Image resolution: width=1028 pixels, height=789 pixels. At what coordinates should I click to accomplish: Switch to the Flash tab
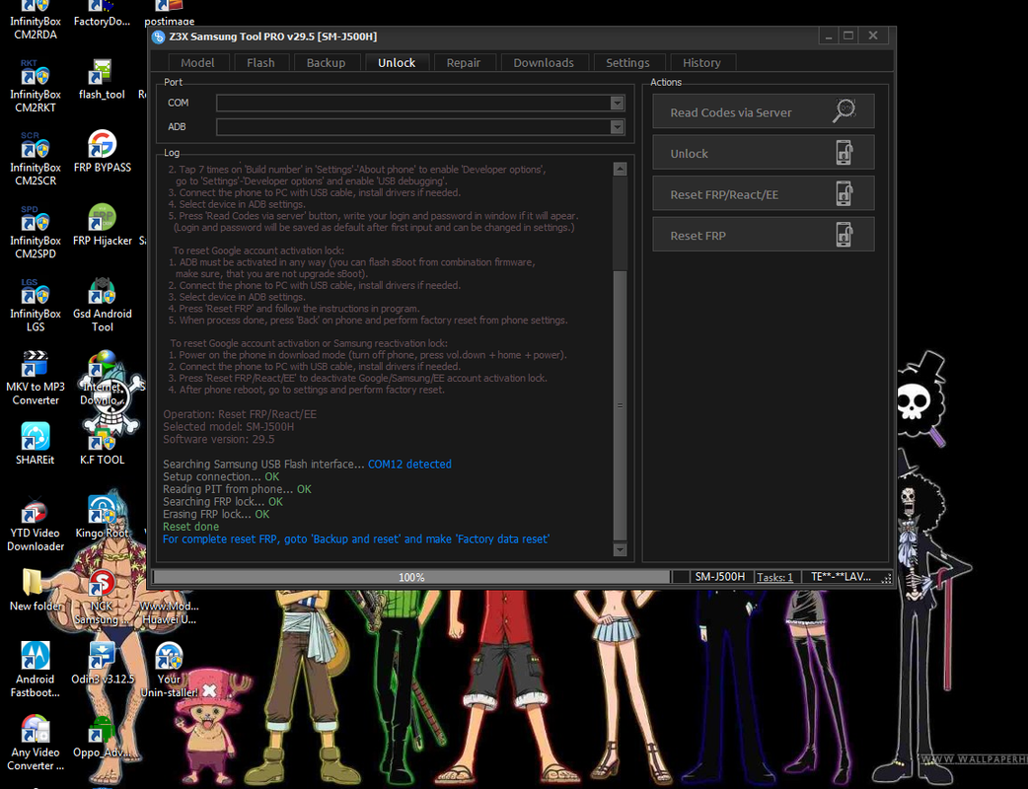point(260,63)
